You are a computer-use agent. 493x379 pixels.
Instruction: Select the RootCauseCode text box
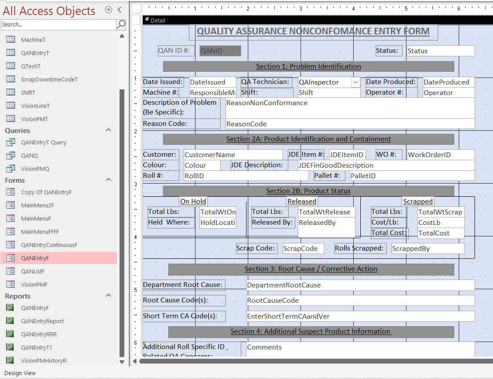360,301
